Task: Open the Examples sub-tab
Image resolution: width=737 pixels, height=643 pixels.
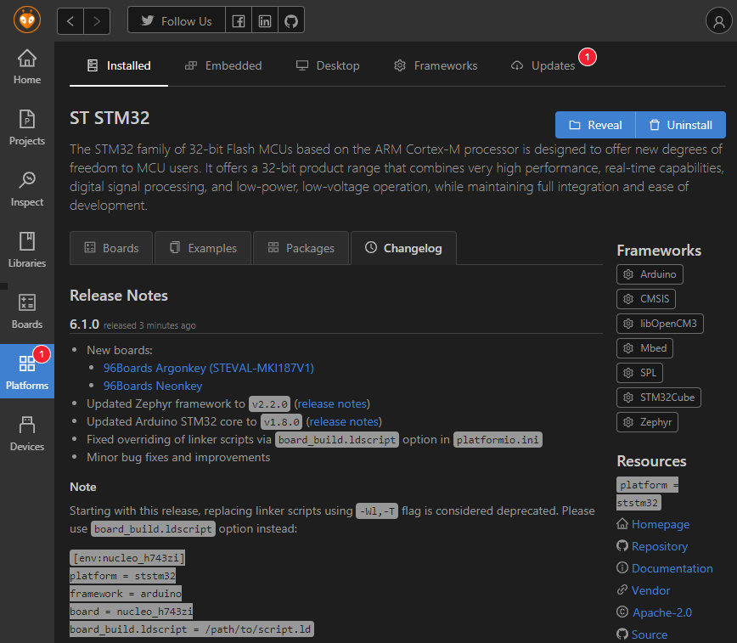Action: (x=203, y=248)
